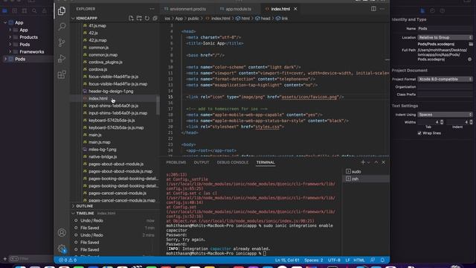Image resolution: width=476 pixels, height=268 pixels.
Task: Close the index.html editor tab
Action: point(295,9)
